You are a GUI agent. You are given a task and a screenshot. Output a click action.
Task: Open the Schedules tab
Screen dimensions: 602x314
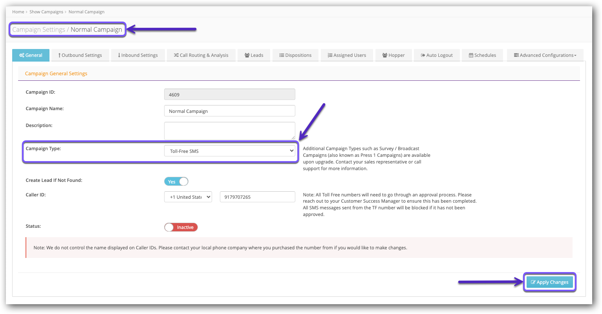(x=482, y=55)
